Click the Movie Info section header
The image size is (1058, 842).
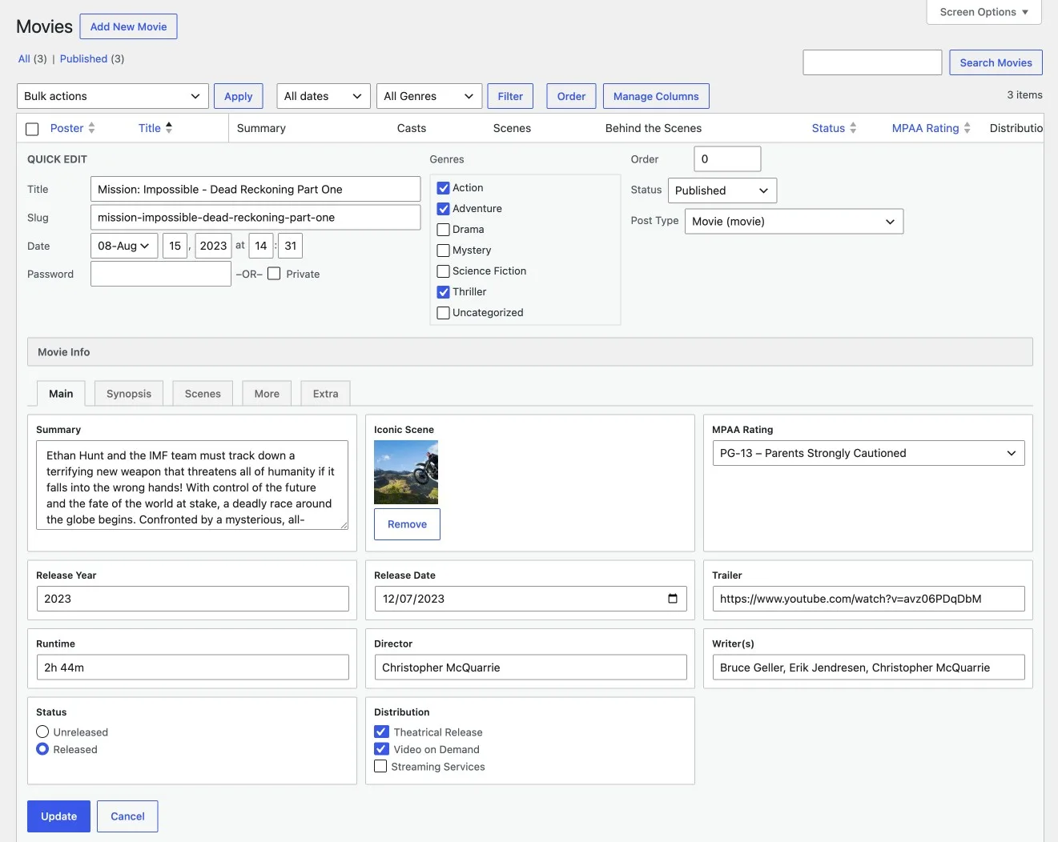[530, 352]
